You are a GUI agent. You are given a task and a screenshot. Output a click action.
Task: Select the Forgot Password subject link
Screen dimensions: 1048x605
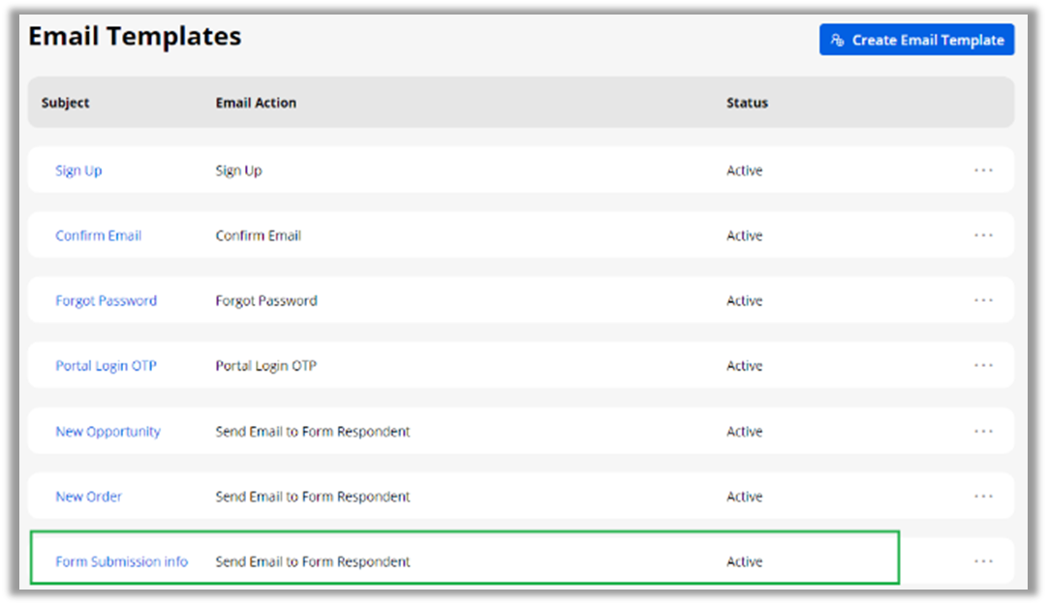coord(106,300)
